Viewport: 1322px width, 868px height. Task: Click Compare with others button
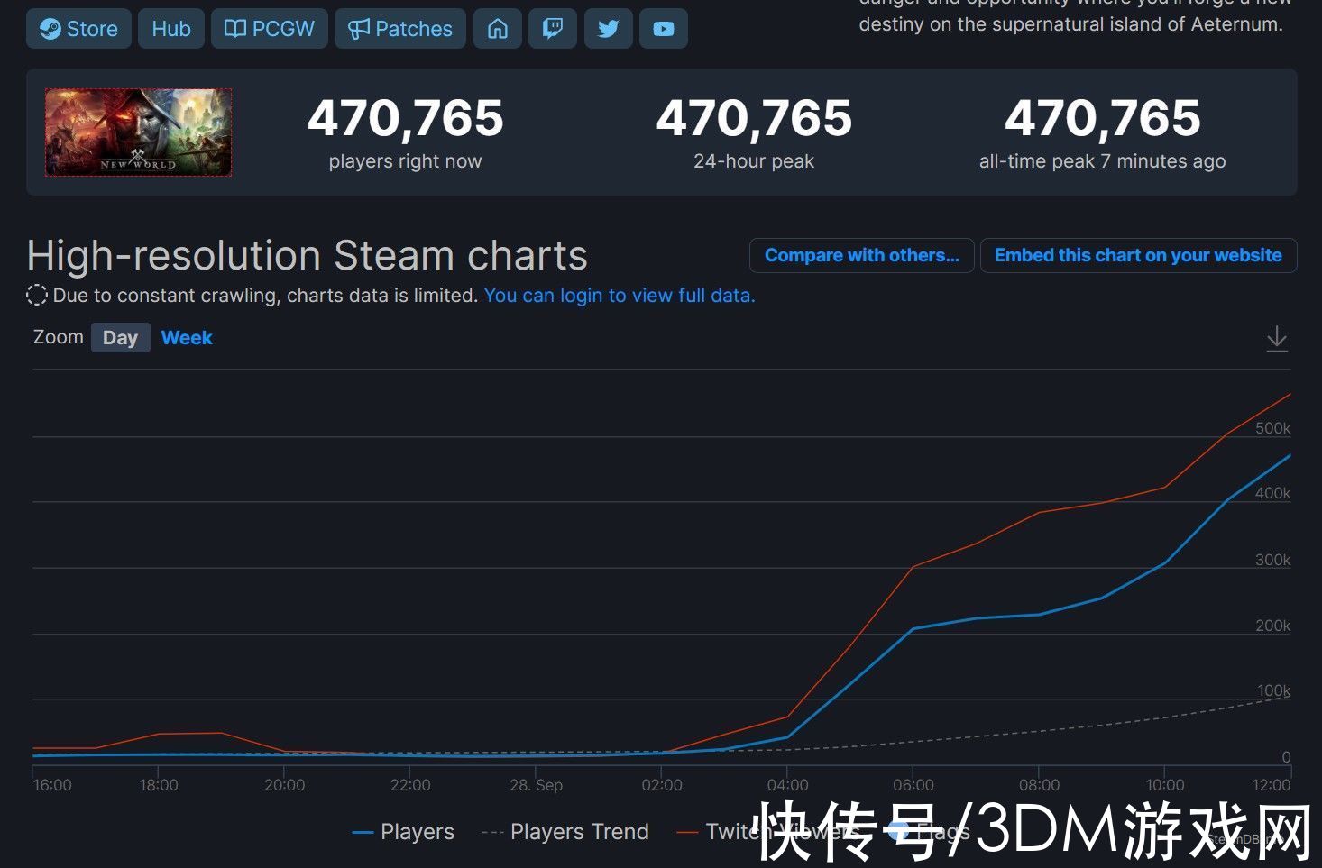click(x=862, y=255)
